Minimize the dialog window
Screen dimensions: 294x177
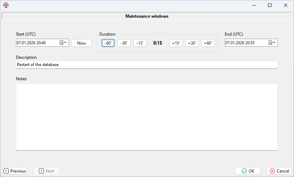click(254, 5)
